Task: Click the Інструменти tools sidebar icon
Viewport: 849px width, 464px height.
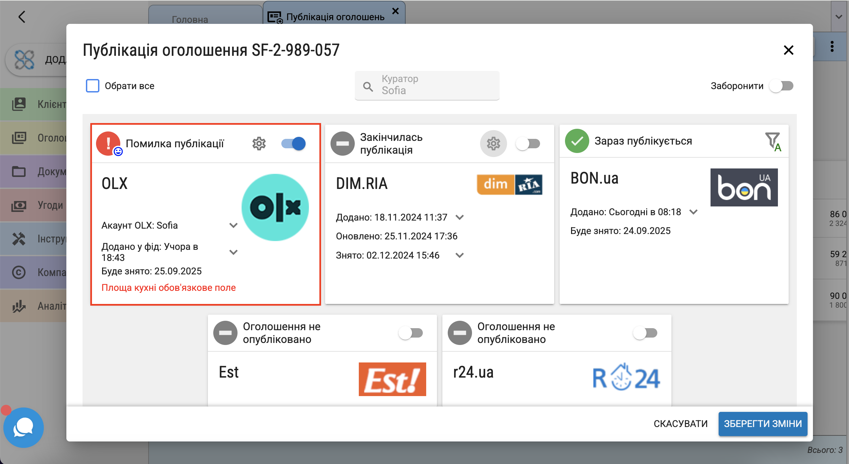Action: 19,239
